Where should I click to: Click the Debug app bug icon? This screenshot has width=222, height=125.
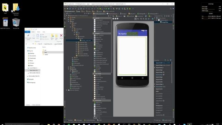[x=109, y=9]
